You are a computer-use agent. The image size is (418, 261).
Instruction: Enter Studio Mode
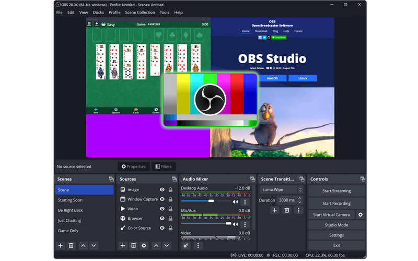[336, 225]
